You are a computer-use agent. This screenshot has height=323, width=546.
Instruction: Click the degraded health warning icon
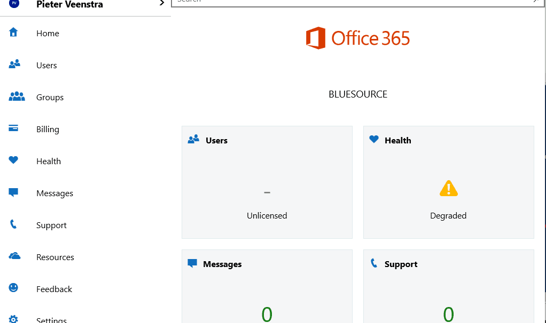(448, 188)
